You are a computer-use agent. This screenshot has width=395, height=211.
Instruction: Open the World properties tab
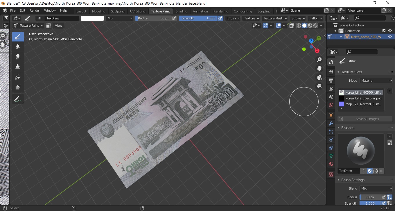tap(331, 105)
